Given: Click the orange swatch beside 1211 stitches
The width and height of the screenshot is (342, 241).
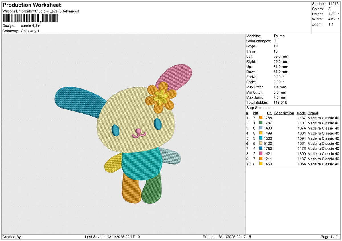Looking at the screenshot, I should 261,159.
